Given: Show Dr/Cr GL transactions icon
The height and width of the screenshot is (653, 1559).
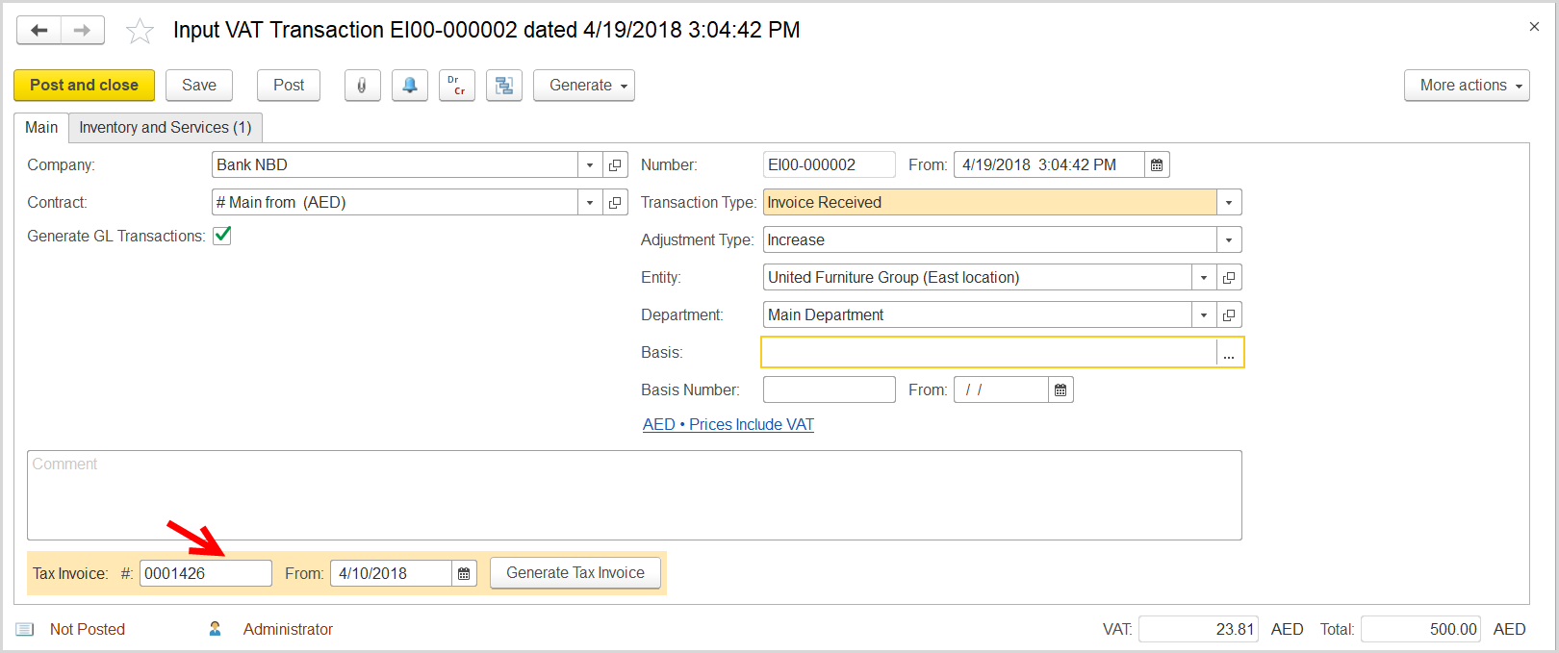Looking at the screenshot, I should [457, 85].
